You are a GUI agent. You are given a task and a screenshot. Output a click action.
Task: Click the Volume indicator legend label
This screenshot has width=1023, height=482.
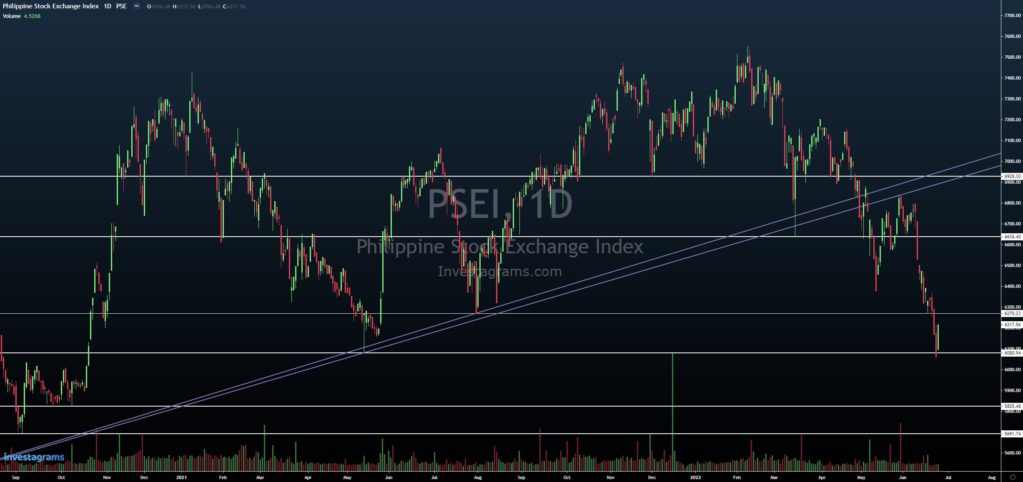[12, 16]
